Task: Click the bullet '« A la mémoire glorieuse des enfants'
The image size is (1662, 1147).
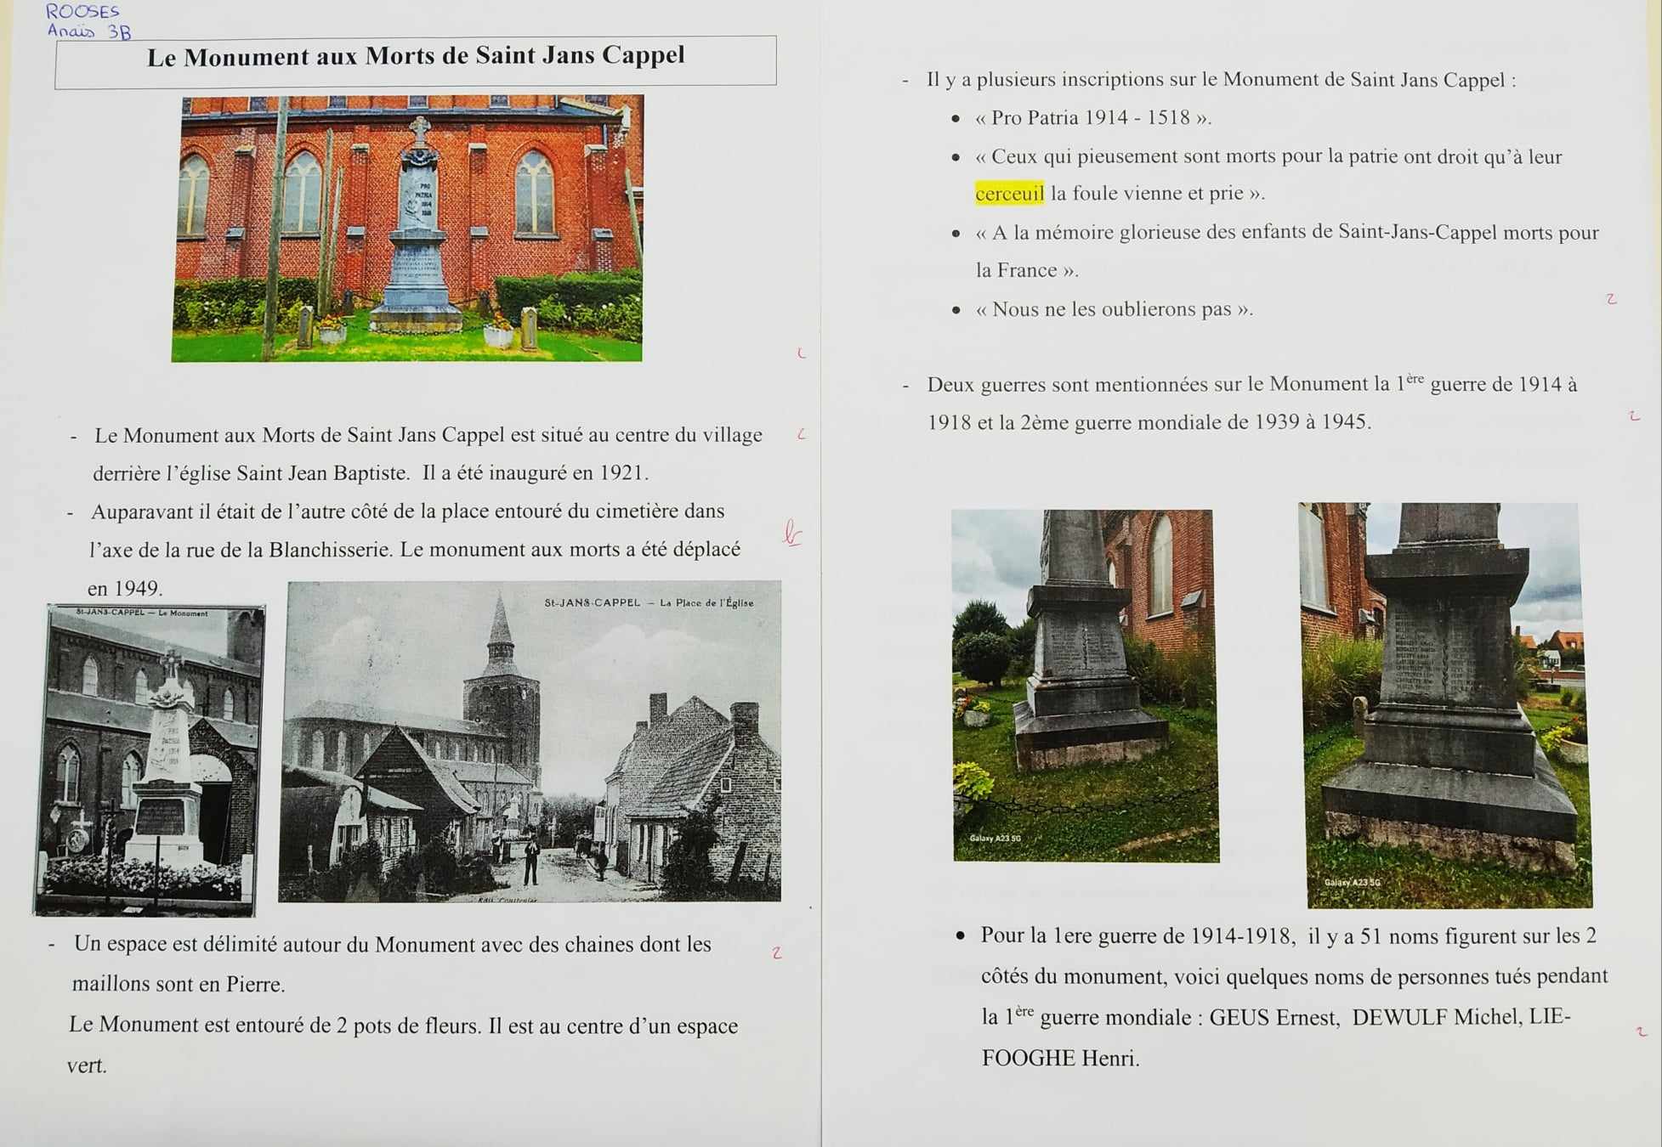Action: [x=1287, y=233]
